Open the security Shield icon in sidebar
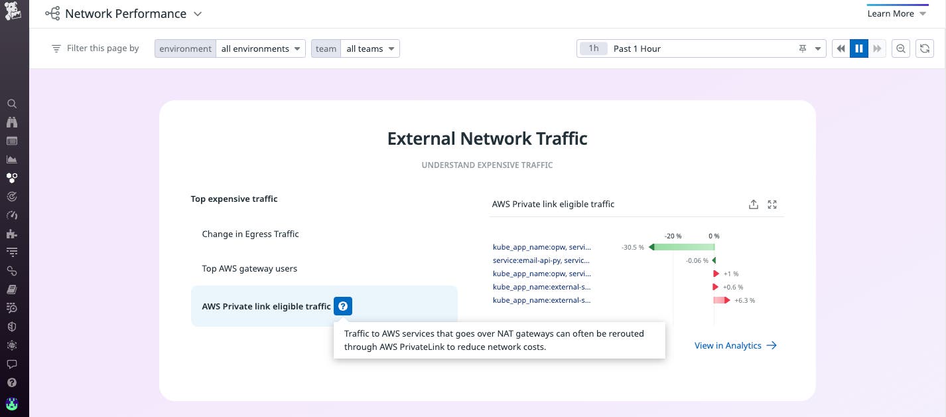Image resolution: width=946 pixels, height=417 pixels. click(x=12, y=326)
